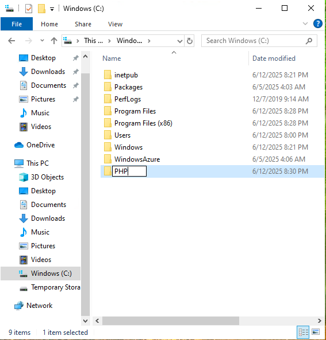Screen dimensions: 326x340
Task: Click the drive icon in title bar
Action: [x=9, y=9]
